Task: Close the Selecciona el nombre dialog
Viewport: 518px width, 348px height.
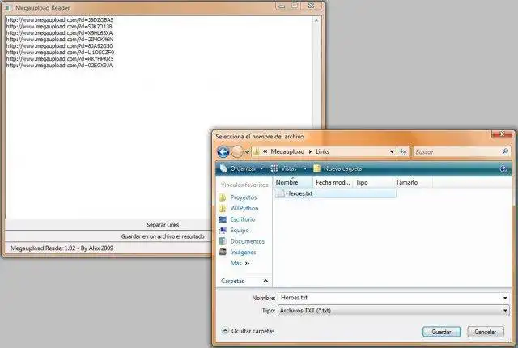Action: (502, 134)
